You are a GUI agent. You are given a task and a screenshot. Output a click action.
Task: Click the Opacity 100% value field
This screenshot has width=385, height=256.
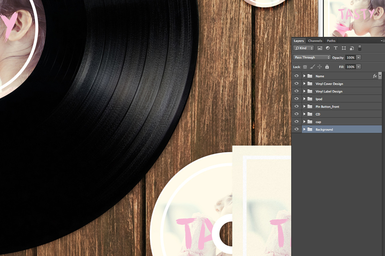(x=351, y=58)
